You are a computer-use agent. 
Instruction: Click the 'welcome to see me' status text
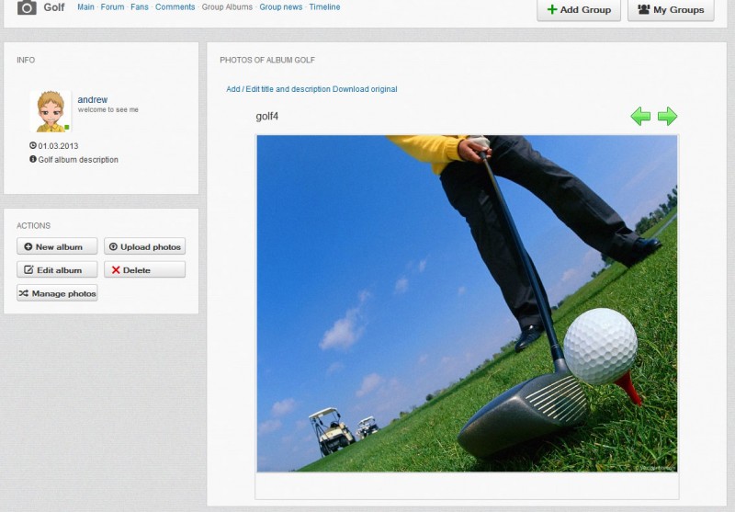(108, 109)
